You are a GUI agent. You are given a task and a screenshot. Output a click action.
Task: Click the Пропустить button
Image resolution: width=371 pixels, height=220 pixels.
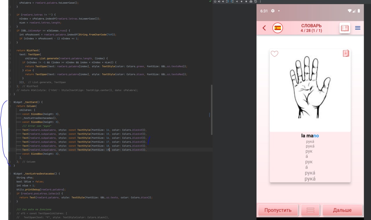278,210
